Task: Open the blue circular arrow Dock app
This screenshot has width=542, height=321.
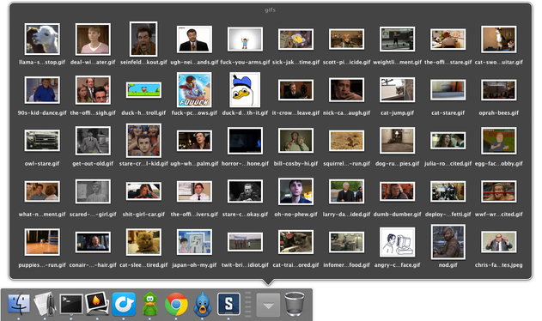Action: click(x=124, y=304)
